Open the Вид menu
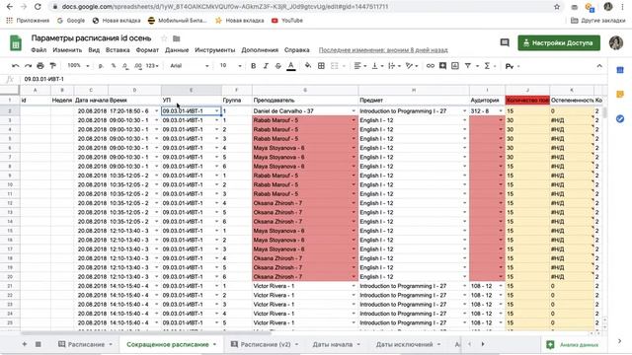The image size is (632, 355). tap(94, 50)
